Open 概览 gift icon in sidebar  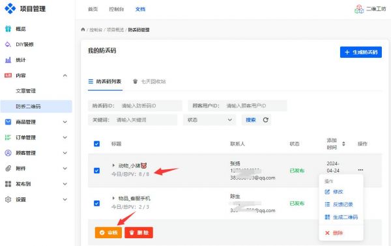pos(8,29)
